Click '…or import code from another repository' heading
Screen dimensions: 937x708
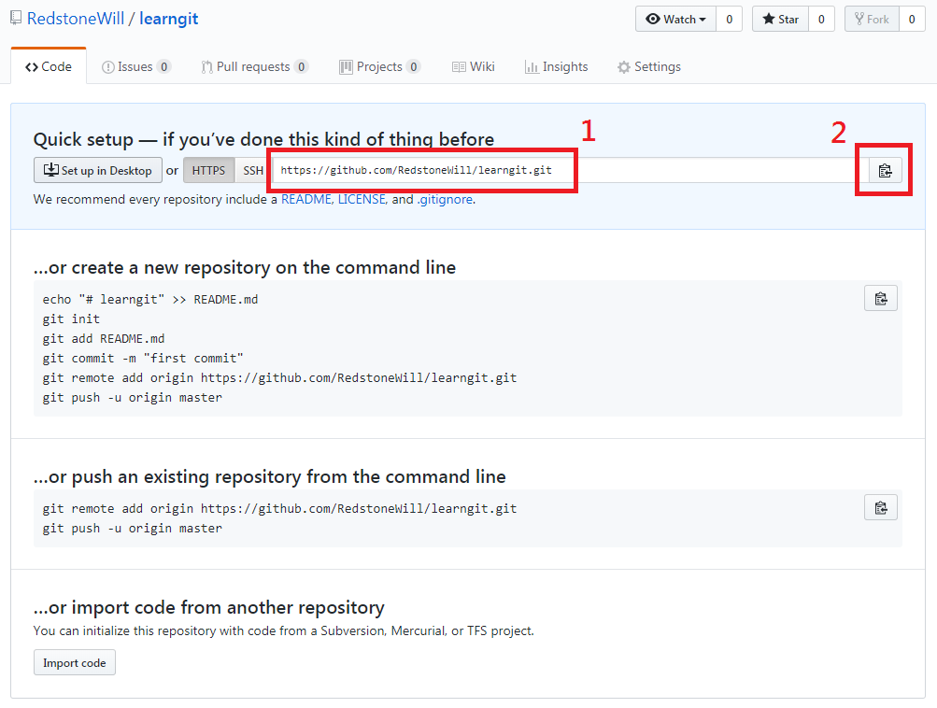[209, 607]
